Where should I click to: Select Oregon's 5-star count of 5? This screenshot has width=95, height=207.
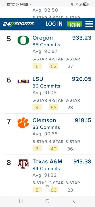[x=37, y=66]
